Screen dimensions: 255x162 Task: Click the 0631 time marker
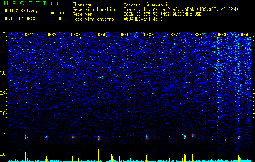[27, 35]
